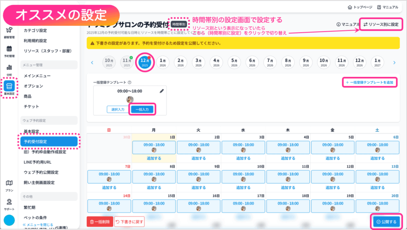This screenshot has height=230, width=407.
Task: Show later months with right chevron
Action: (394, 62)
